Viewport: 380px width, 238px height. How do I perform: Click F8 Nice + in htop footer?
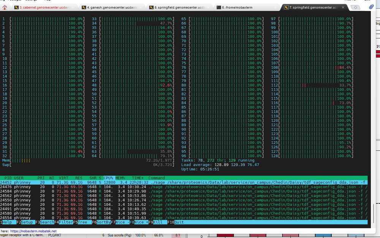(x=139, y=222)
